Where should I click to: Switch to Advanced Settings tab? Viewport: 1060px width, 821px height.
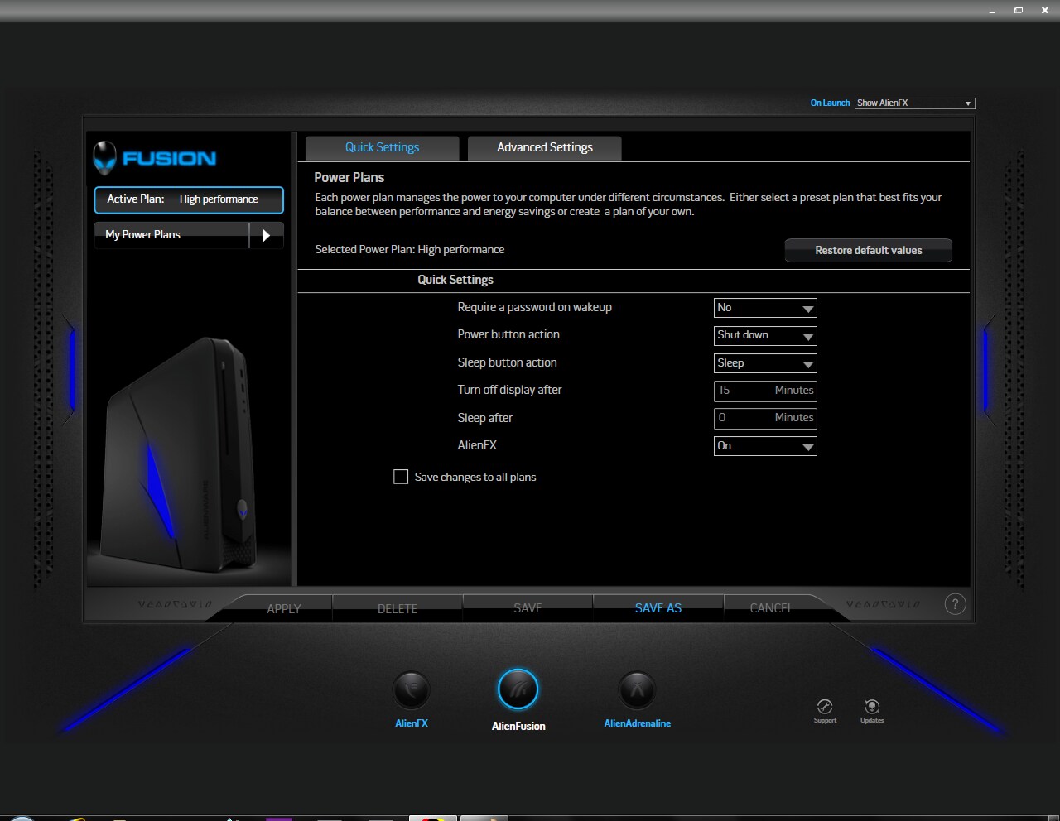tap(545, 147)
